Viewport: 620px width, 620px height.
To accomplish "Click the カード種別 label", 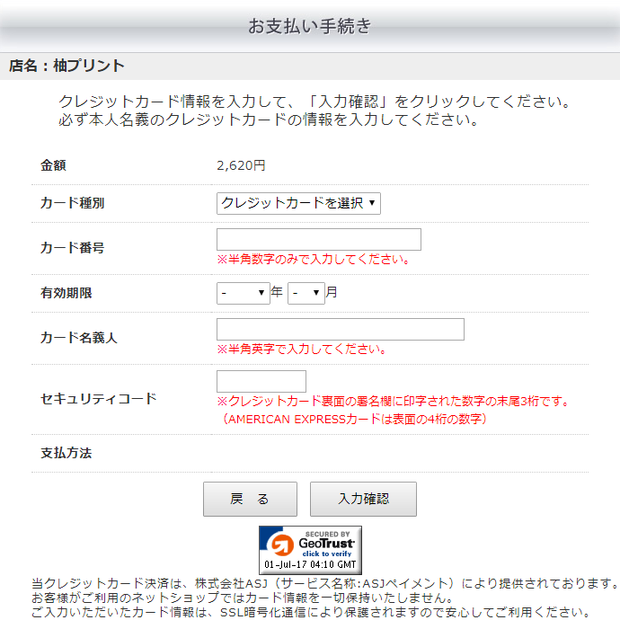I will pos(72,203).
